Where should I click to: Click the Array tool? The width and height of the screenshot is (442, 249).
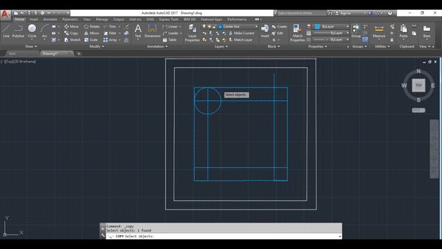(110, 40)
